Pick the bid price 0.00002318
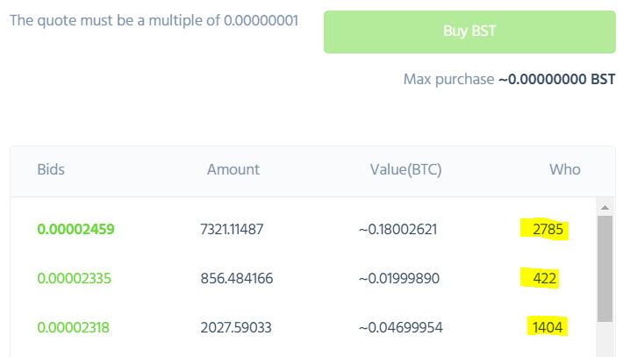623x357 pixels. (x=75, y=328)
